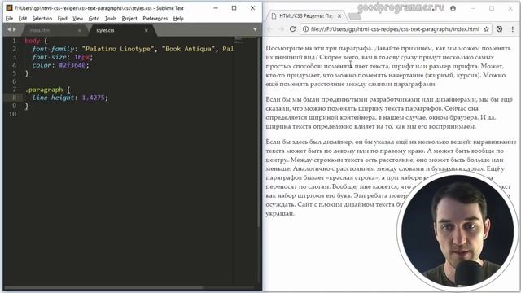Click the '.paragraph' selector text
Image resolution: width=521 pixels, height=293 pixels.
point(43,90)
